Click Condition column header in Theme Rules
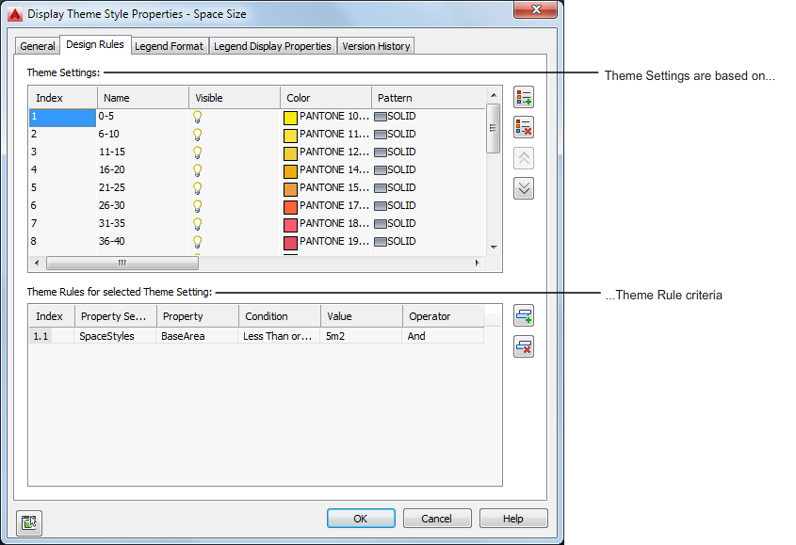The height and width of the screenshot is (545, 796). point(279,316)
